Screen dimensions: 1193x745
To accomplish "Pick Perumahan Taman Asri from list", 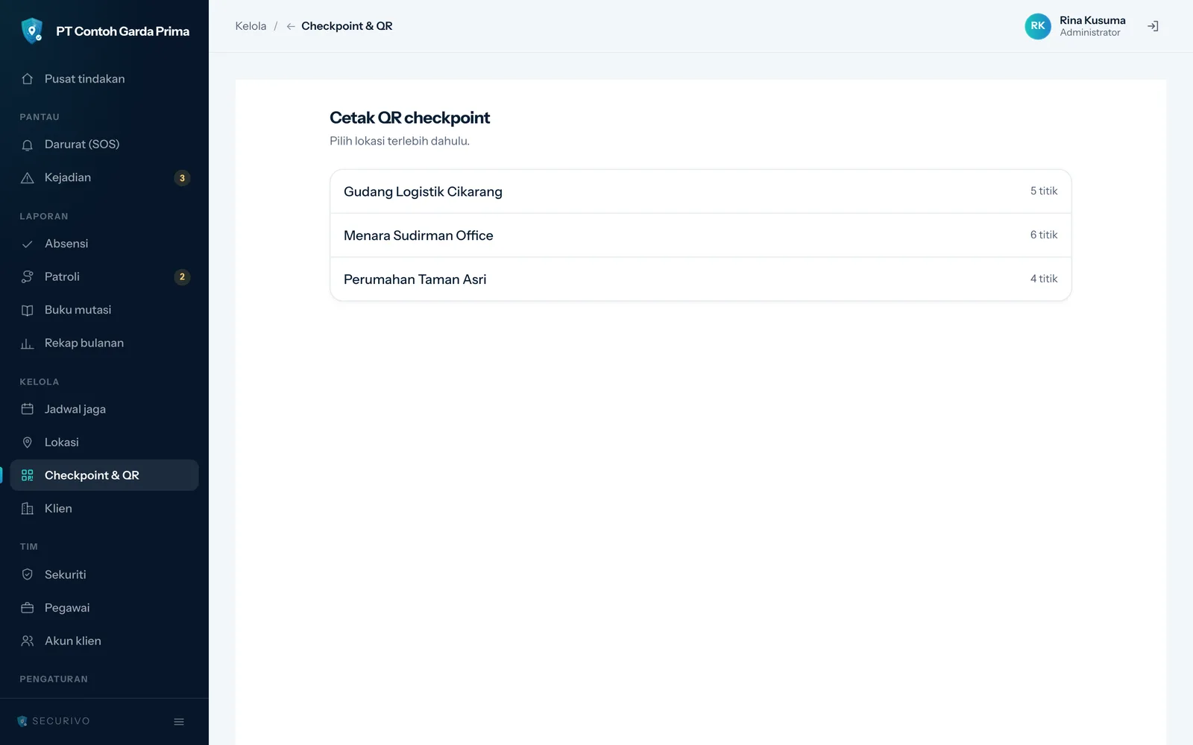I will pyautogui.click(x=700, y=279).
